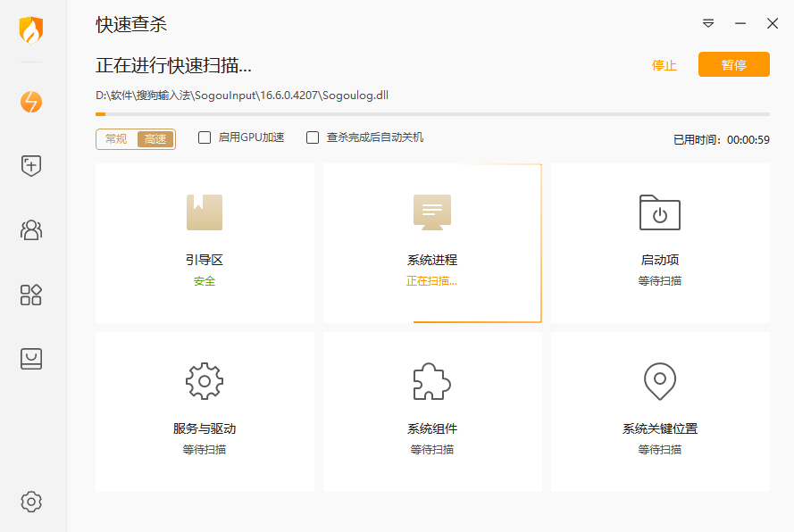Switch scan speed to 常规 mode

click(116, 139)
